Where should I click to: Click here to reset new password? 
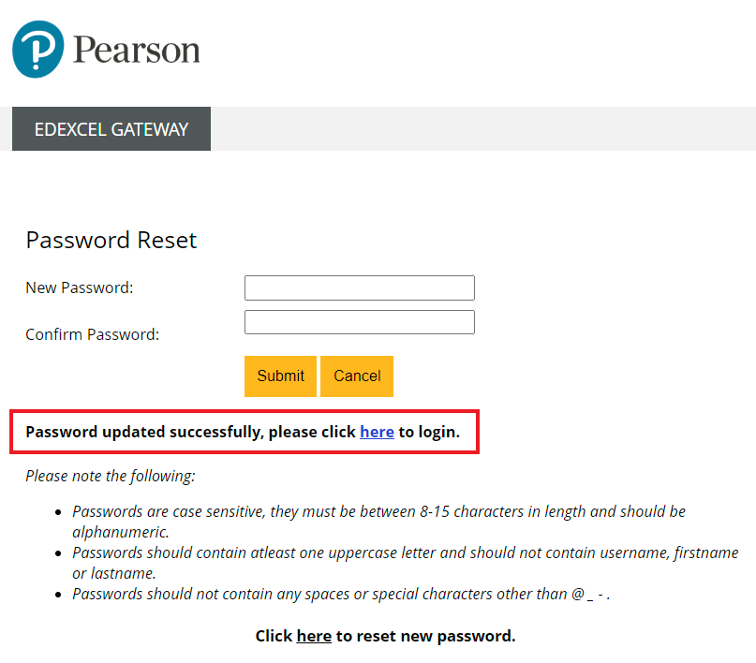click(314, 636)
